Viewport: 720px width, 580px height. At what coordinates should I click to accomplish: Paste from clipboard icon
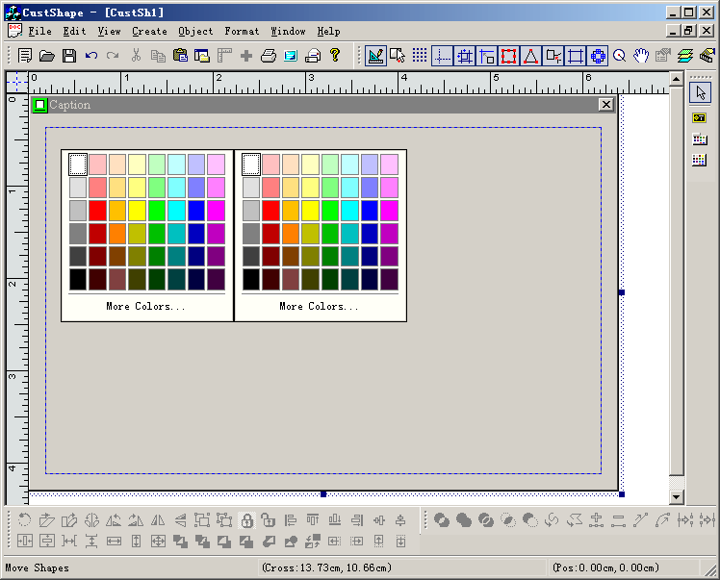[180, 56]
